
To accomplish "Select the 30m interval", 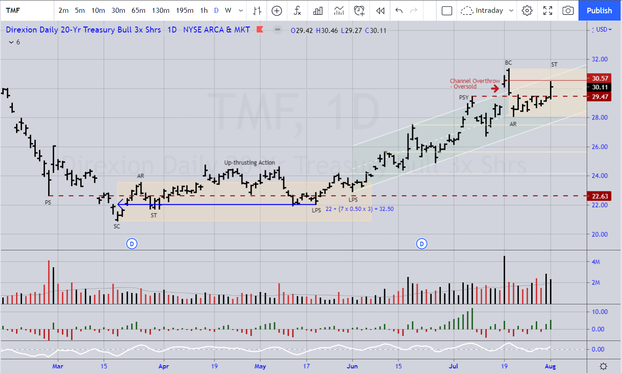I will pos(118,11).
